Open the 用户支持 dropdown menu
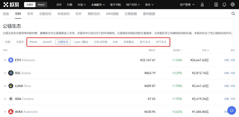Image resolution: width=239 pixels, height=117 pixels. [133, 5]
